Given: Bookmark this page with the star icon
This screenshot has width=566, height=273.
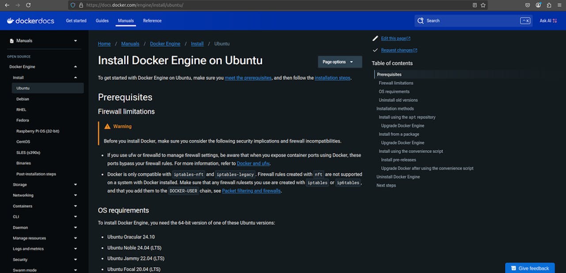Looking at the screenshot, I should 483,5.
